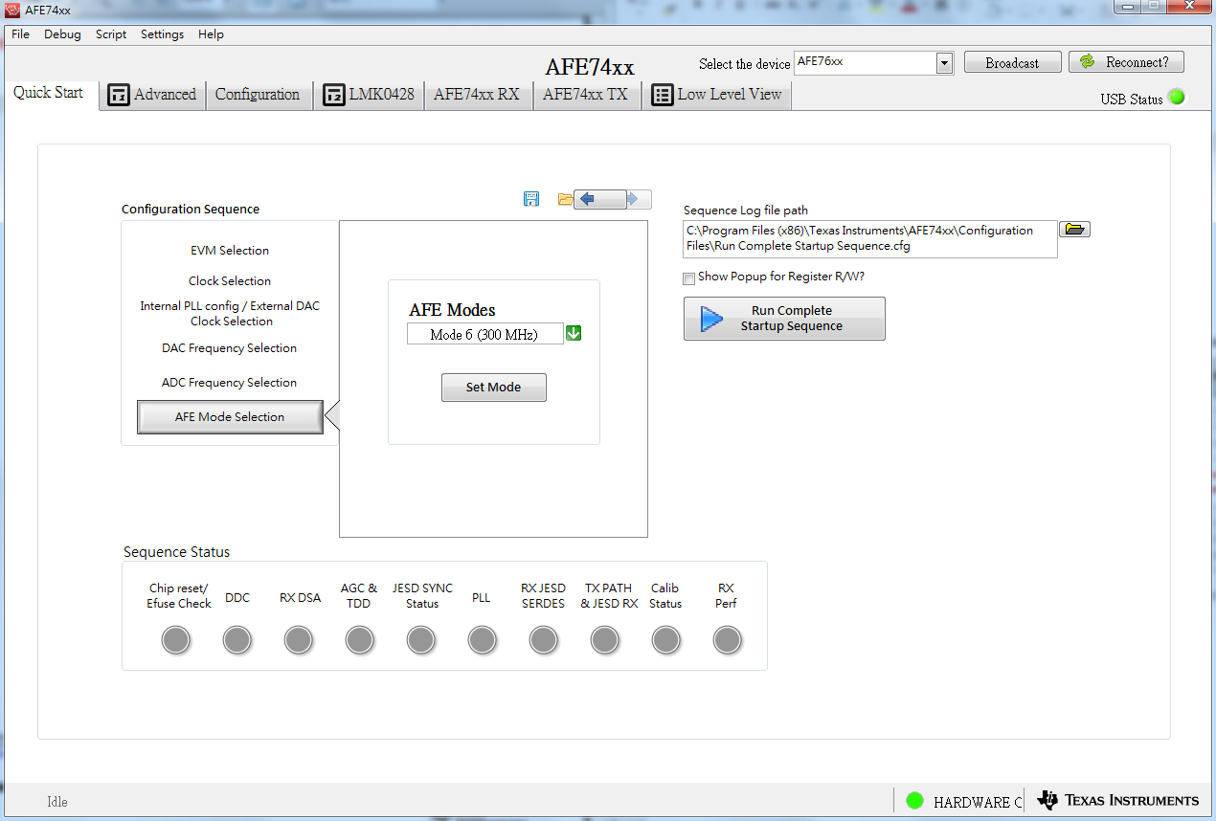Open the AFE Modes Mode 6 combo box
Screen dimensions: 1216x821
[484, 334]
